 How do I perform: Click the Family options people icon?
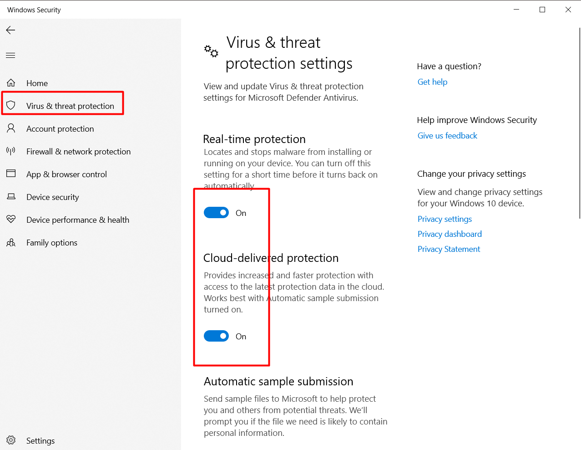[11, 243]
